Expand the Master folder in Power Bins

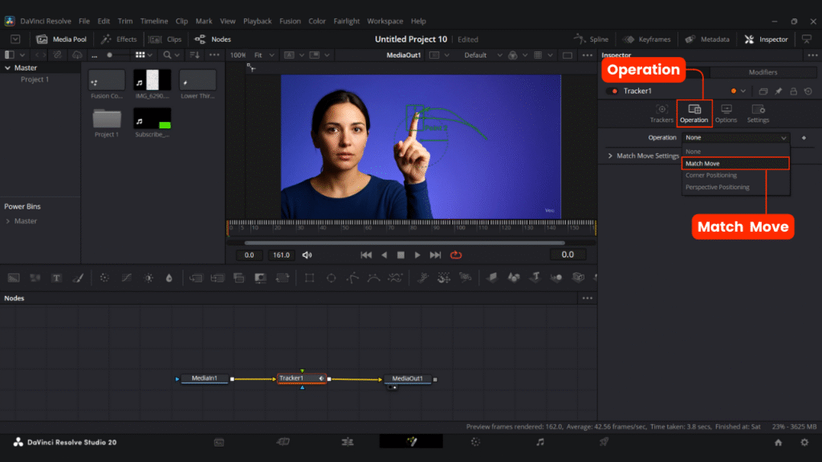point(9,221)
